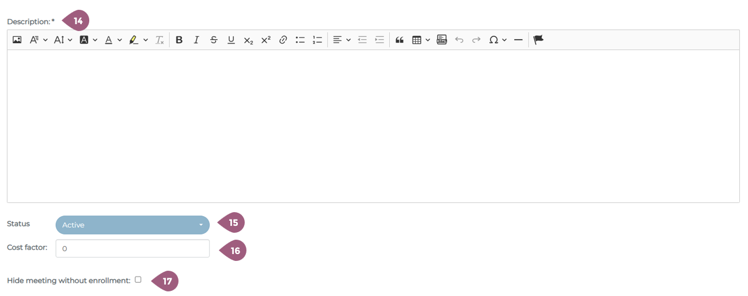Viewport: 748px width, 296px height.
Task: Open the font family dropdown
Action: (38, 40)
